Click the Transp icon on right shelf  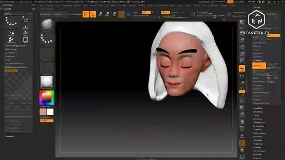pyautogui.click(x=242, y=136)
